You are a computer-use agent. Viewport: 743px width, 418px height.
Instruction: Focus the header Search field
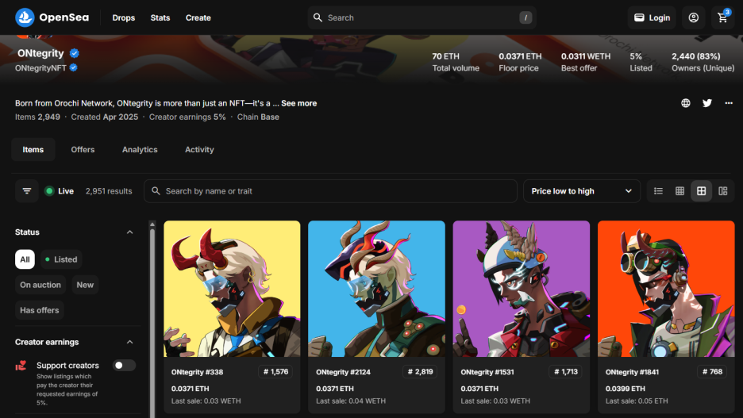coord(422,17)
